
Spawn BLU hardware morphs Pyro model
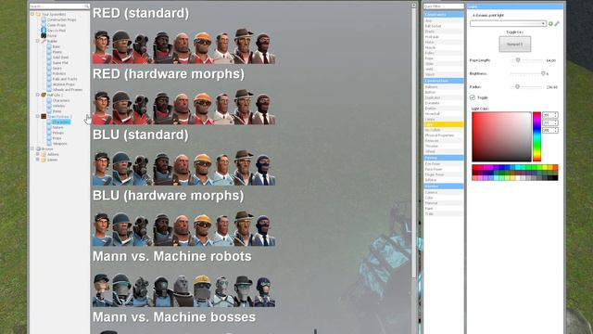143,229
